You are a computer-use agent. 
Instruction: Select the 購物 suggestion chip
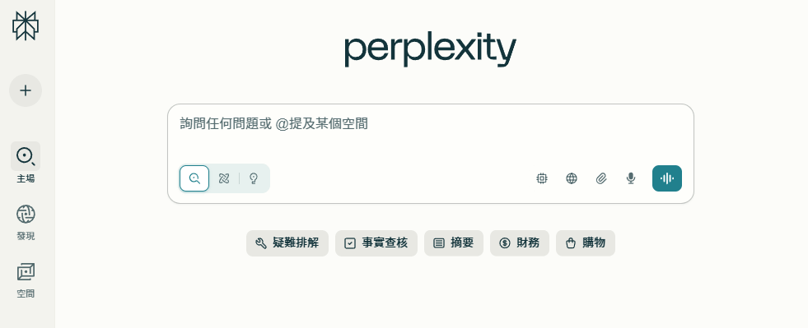tap(586, 243)
